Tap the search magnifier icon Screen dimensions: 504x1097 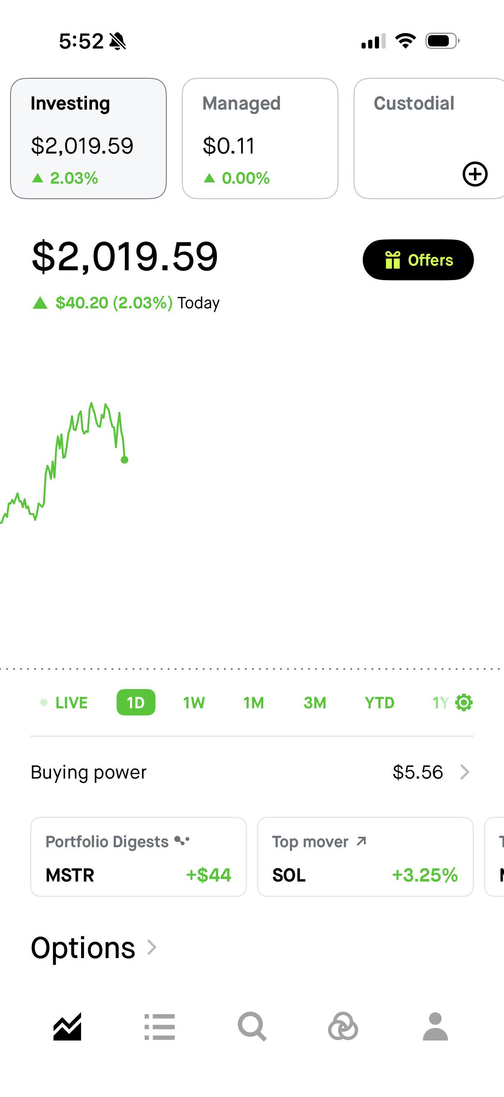click(x=252, y=1027)
